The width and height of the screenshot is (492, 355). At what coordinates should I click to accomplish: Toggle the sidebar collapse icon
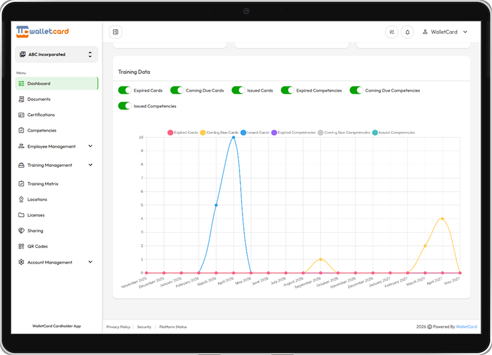pos(115,32)
